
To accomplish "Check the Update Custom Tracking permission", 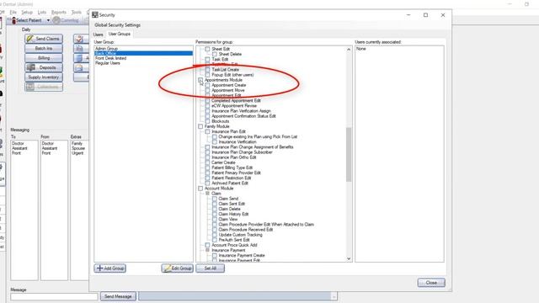I will tap(215, 235).
